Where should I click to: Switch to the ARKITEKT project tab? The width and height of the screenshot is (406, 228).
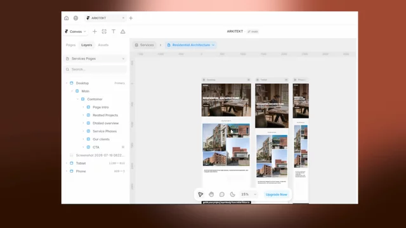pyautogui.click(x=105, y=18)
